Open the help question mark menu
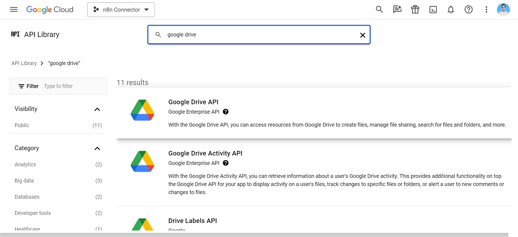 point(469,10)
